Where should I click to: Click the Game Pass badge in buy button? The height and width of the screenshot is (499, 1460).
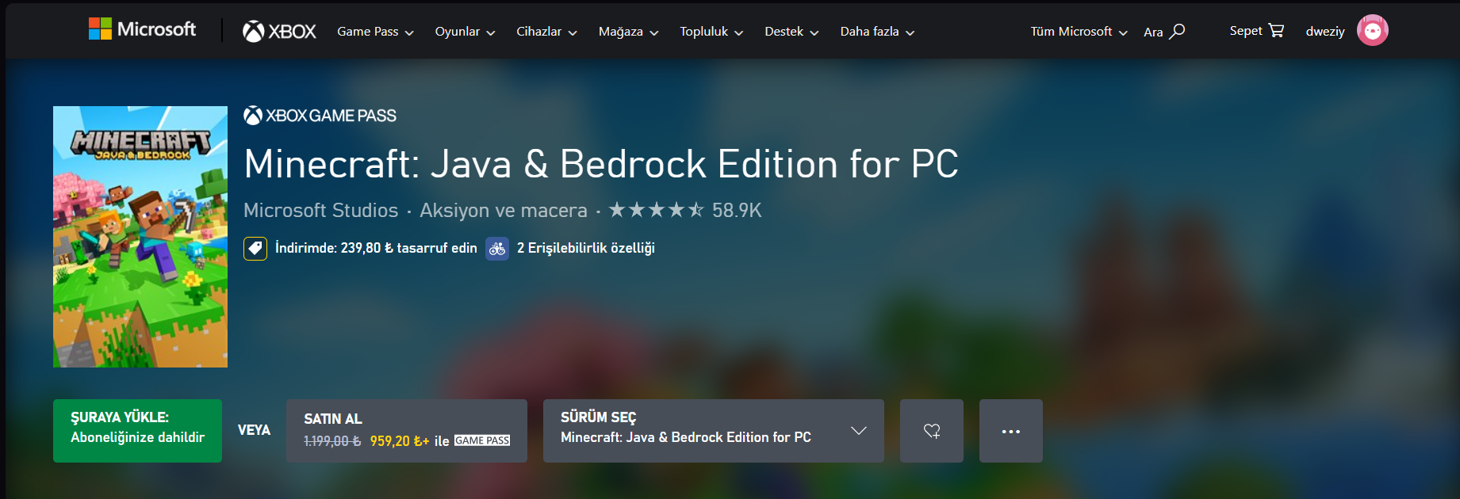(x=482, y=440)
